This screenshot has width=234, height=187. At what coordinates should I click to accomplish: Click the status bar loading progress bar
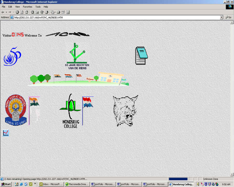click(x=178, y=179)
